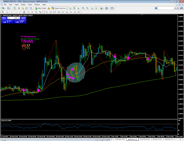Image resolution: width=184 pixels, height=141 pixels.
Task: Expand the Profiles dropdown arrow
Action: click(11, 8)
